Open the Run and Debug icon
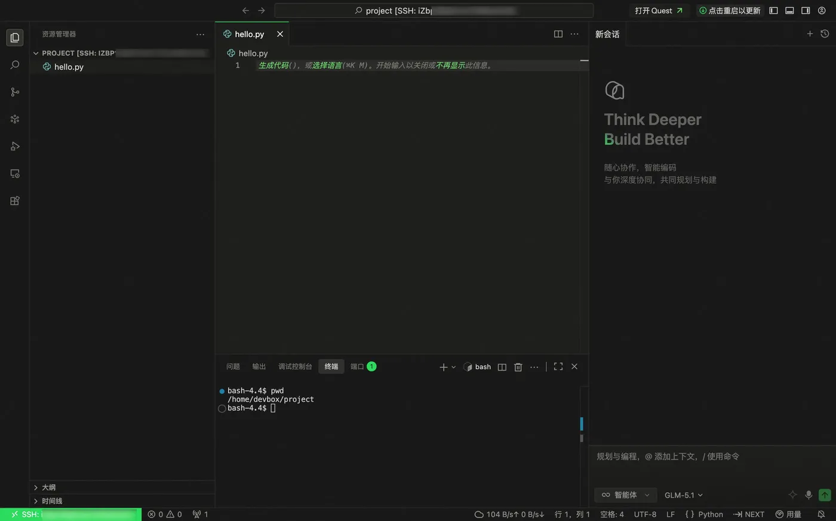The image size is (836, 521). tap(15, 146)
